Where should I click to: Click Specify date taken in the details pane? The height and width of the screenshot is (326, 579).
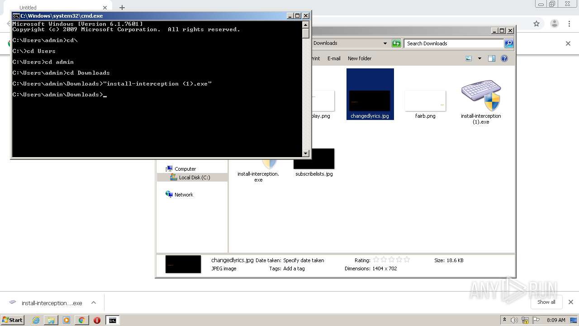point(304,260)
